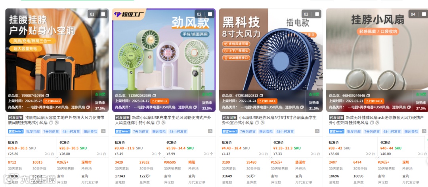Image resolution: width=428 pixels, height=187 pixels.
Task: Copy category path of product 03
Action: coord(302,107)
